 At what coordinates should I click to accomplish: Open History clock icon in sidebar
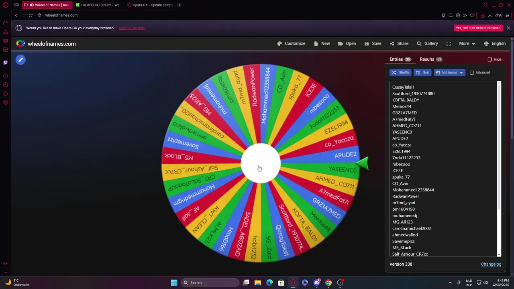click(6, 85)
